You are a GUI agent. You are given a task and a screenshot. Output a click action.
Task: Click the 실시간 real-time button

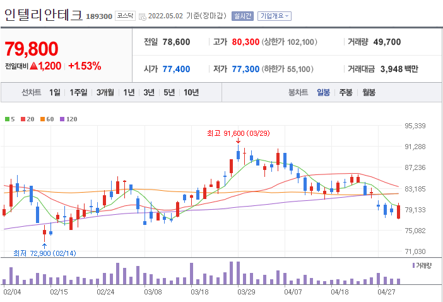[242, 16]
